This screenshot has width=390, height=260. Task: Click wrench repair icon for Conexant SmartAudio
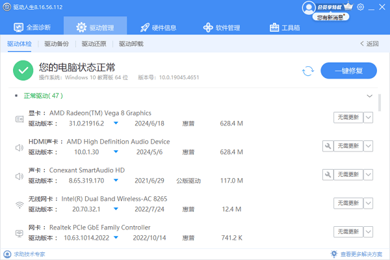(x=328, y=175)
